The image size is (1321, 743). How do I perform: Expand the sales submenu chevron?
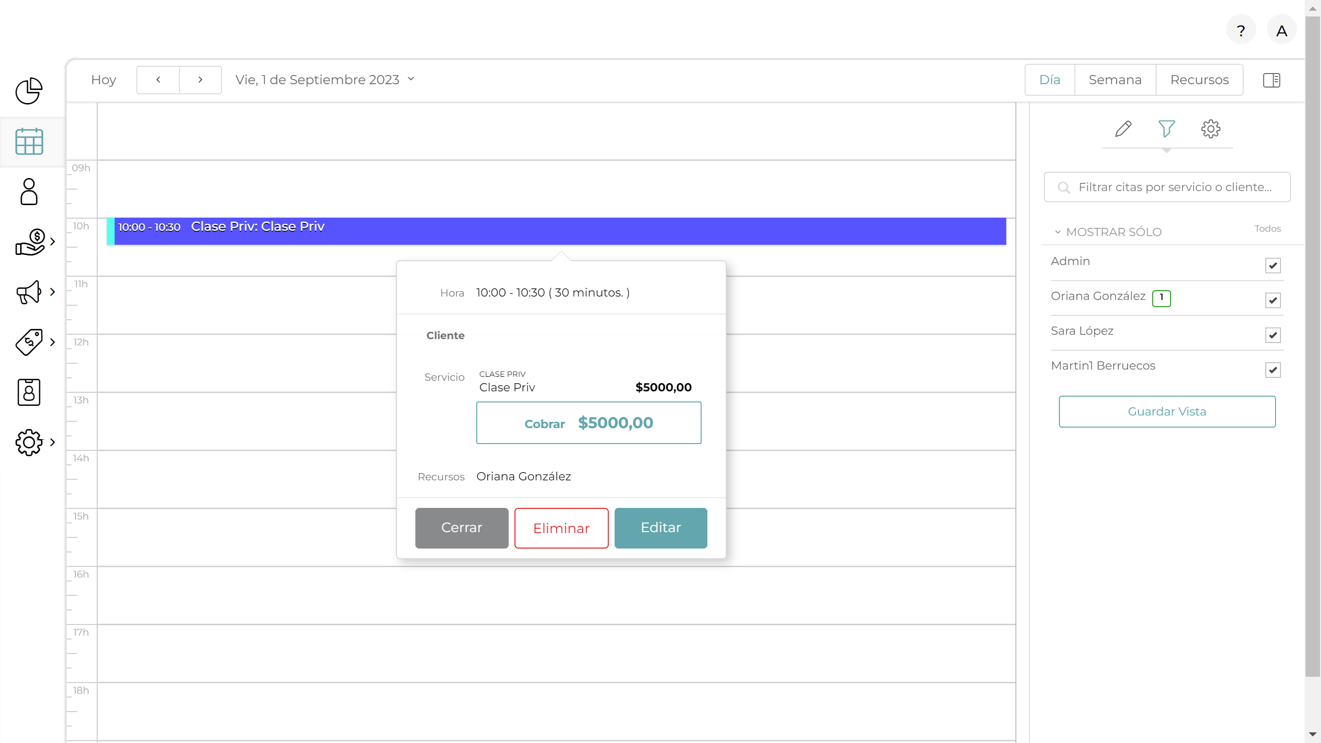[52, 242]
